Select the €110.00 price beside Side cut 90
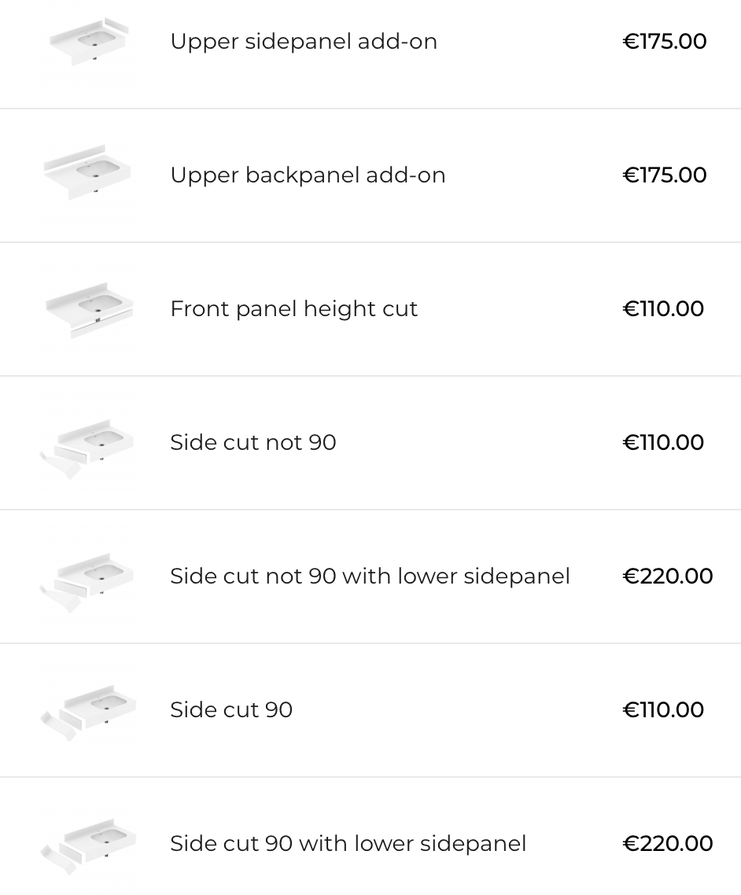This screenshot has width=741, height=895. tap(663, 710)
